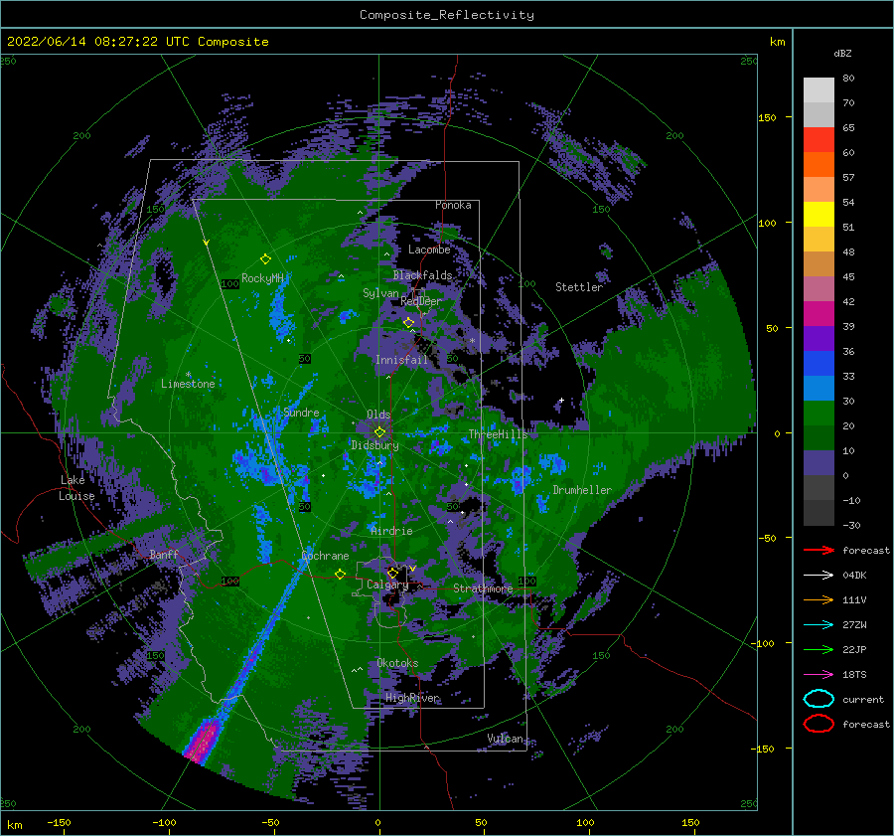This screenshot has height=836, width=894.
Task: Click the Blackfalds city label
Action: [422, 275]
